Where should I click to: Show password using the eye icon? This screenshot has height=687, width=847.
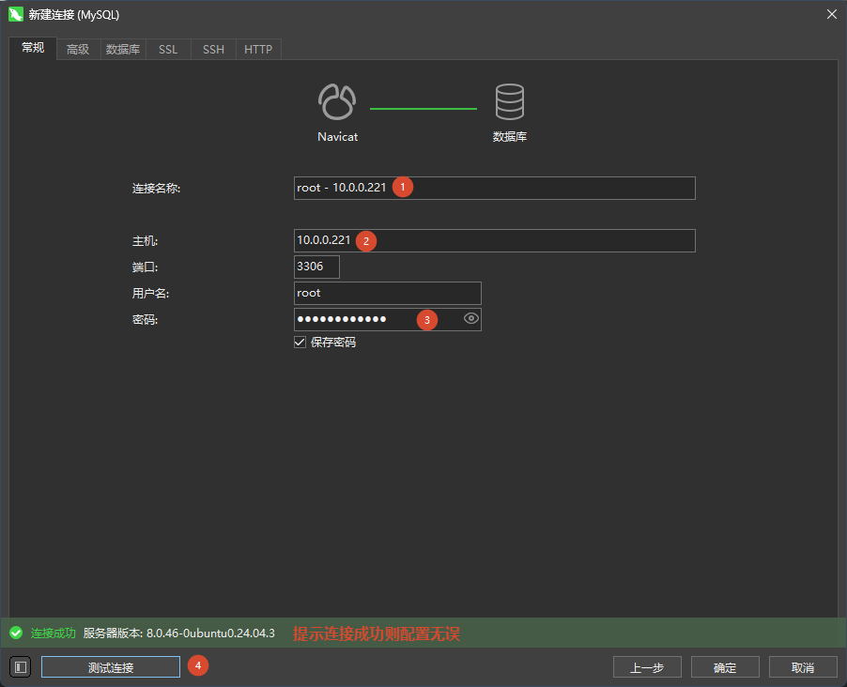[471, 319]
